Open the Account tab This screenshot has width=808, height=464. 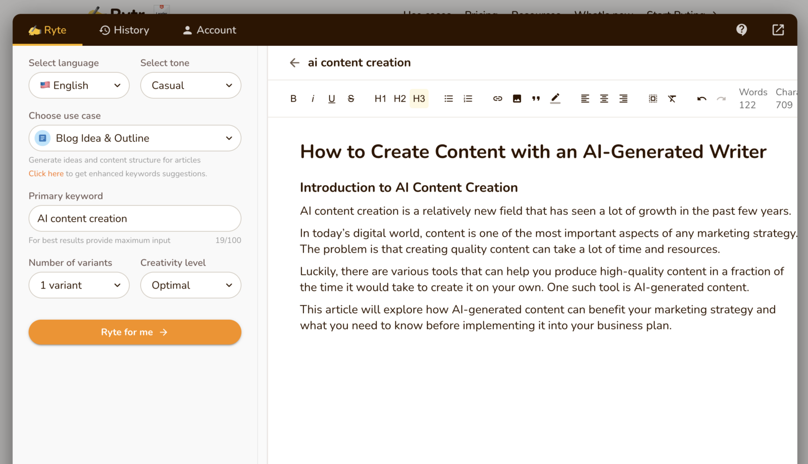click(x=209, y=30)
